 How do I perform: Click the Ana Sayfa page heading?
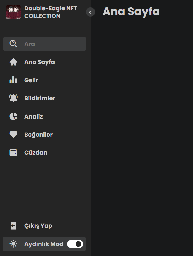click(x=131, y=12)
